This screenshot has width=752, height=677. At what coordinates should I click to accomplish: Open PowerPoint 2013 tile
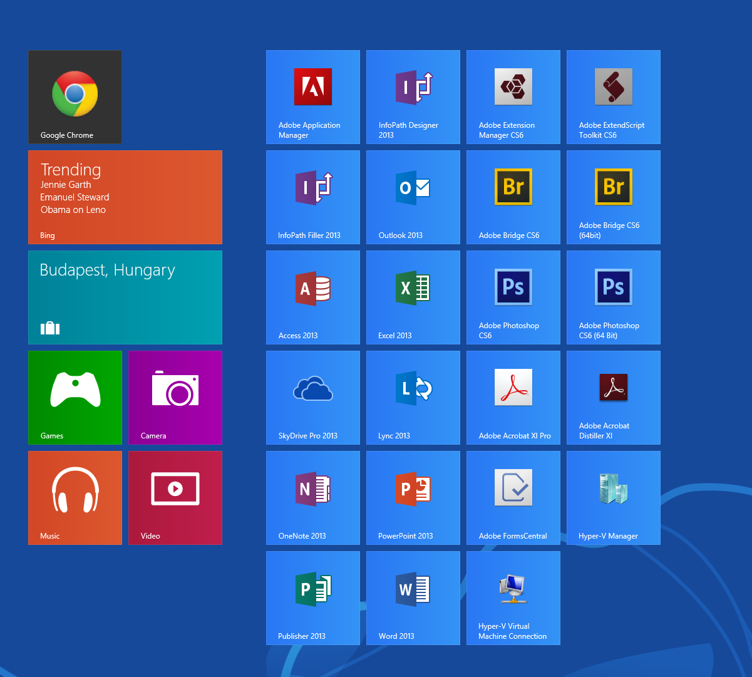coord(413,497)
